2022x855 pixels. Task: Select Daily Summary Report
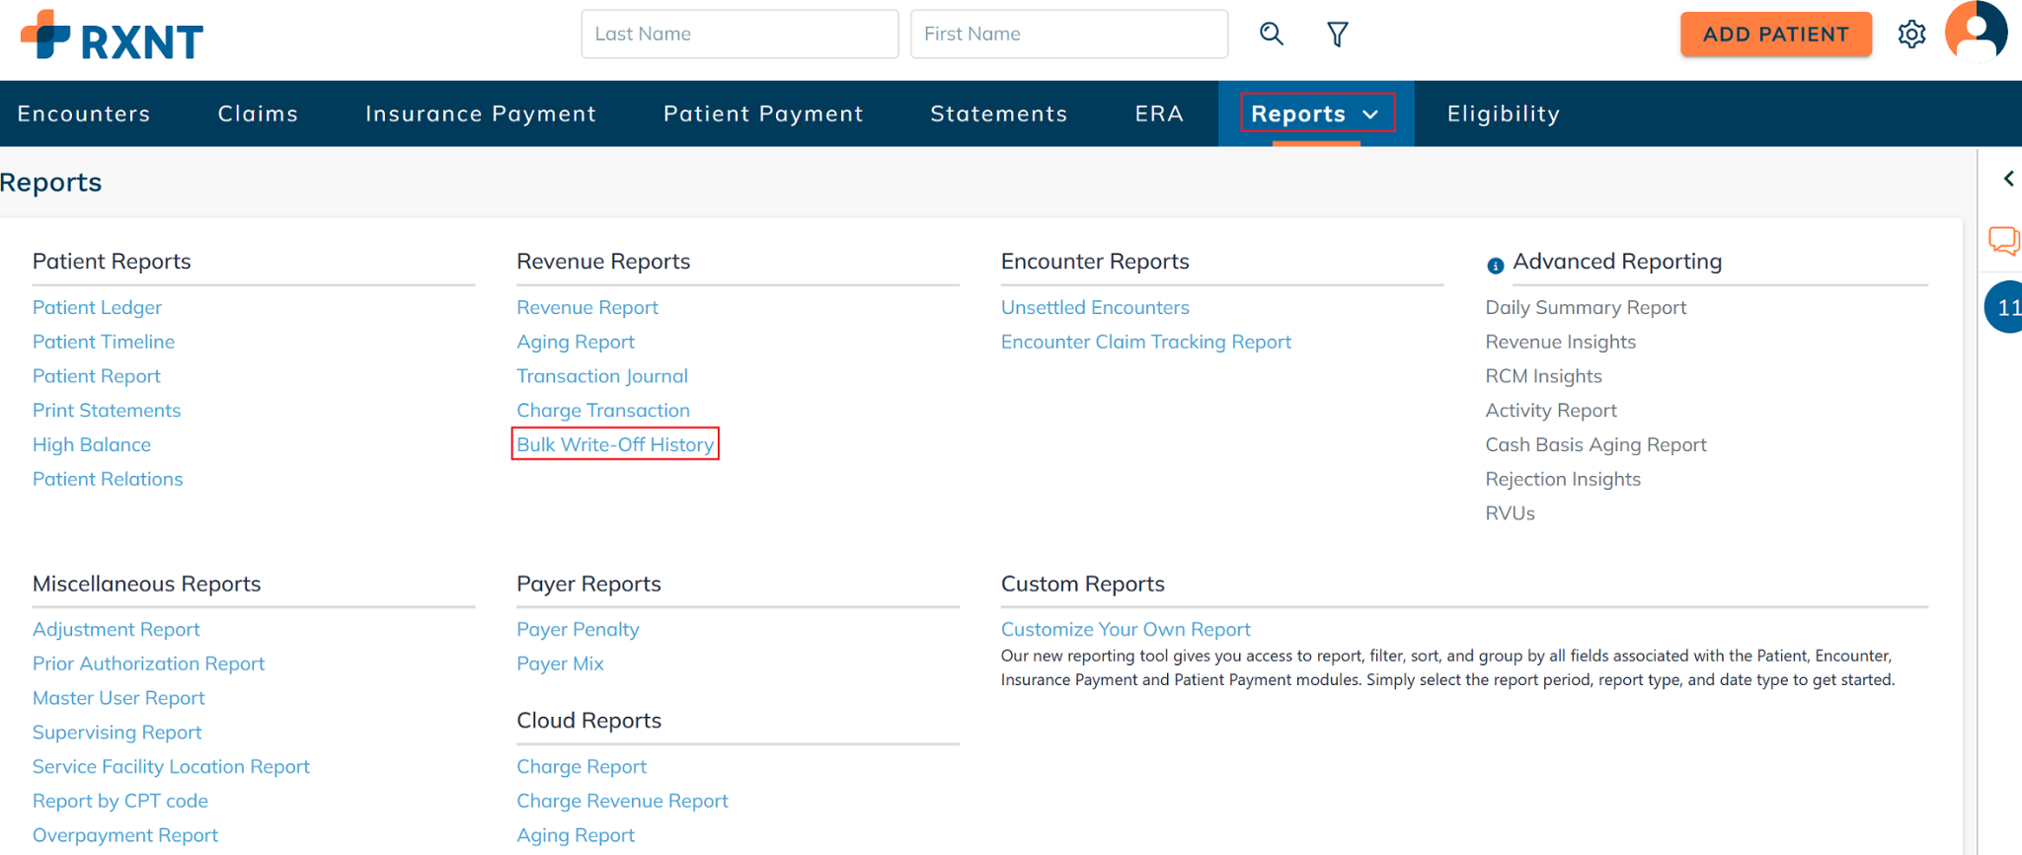pos(1586,307)
